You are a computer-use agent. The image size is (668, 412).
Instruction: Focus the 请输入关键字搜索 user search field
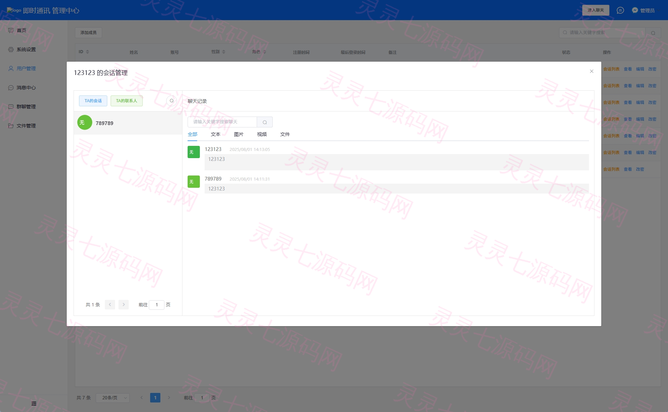point(602,33)
